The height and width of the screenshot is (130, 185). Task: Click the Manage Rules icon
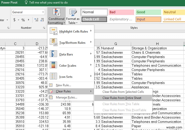click(51, 97)
